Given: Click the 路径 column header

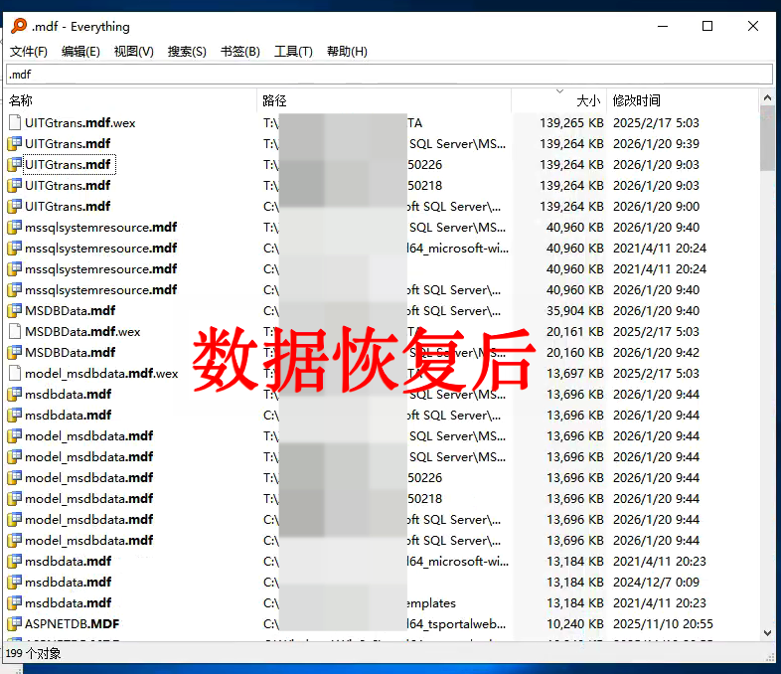Looking at the screenshot, I should point(275,100).
